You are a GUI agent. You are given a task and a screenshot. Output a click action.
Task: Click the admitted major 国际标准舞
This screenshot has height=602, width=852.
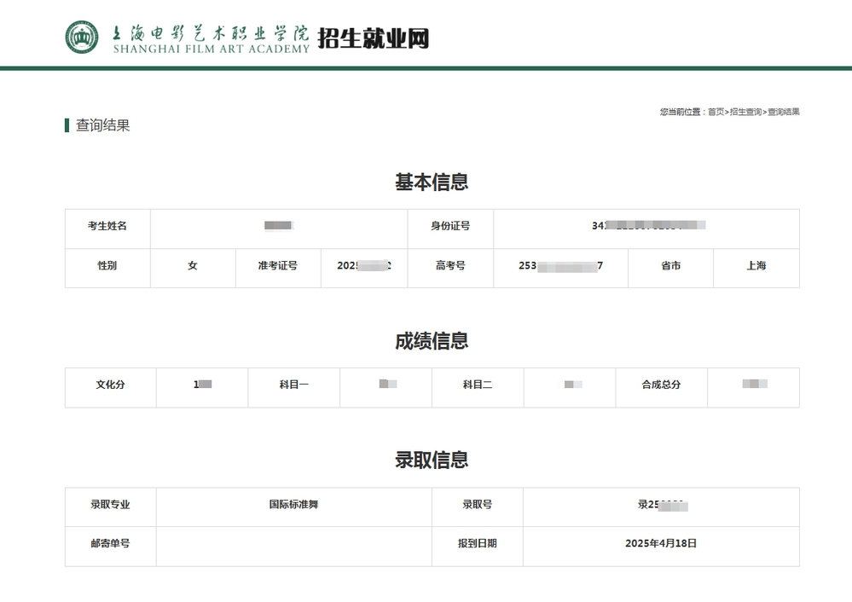(293, 504)
